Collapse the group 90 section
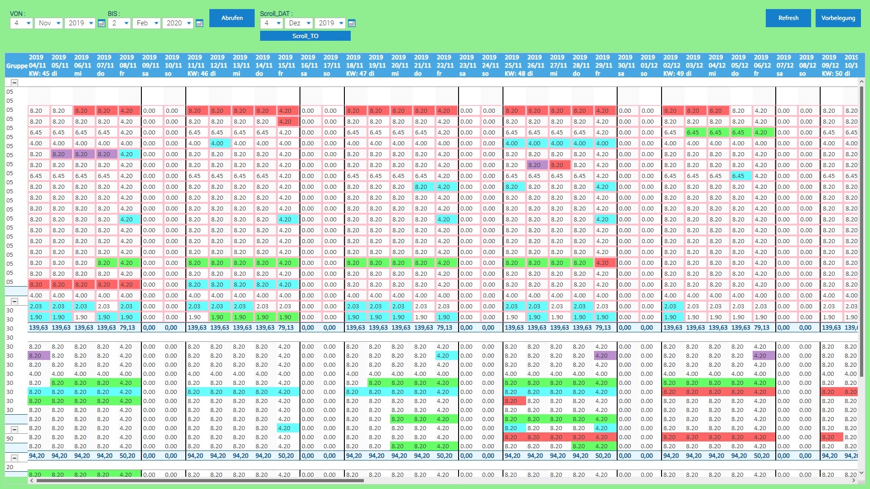The image size is (870, 489). (x=14, y=429)
